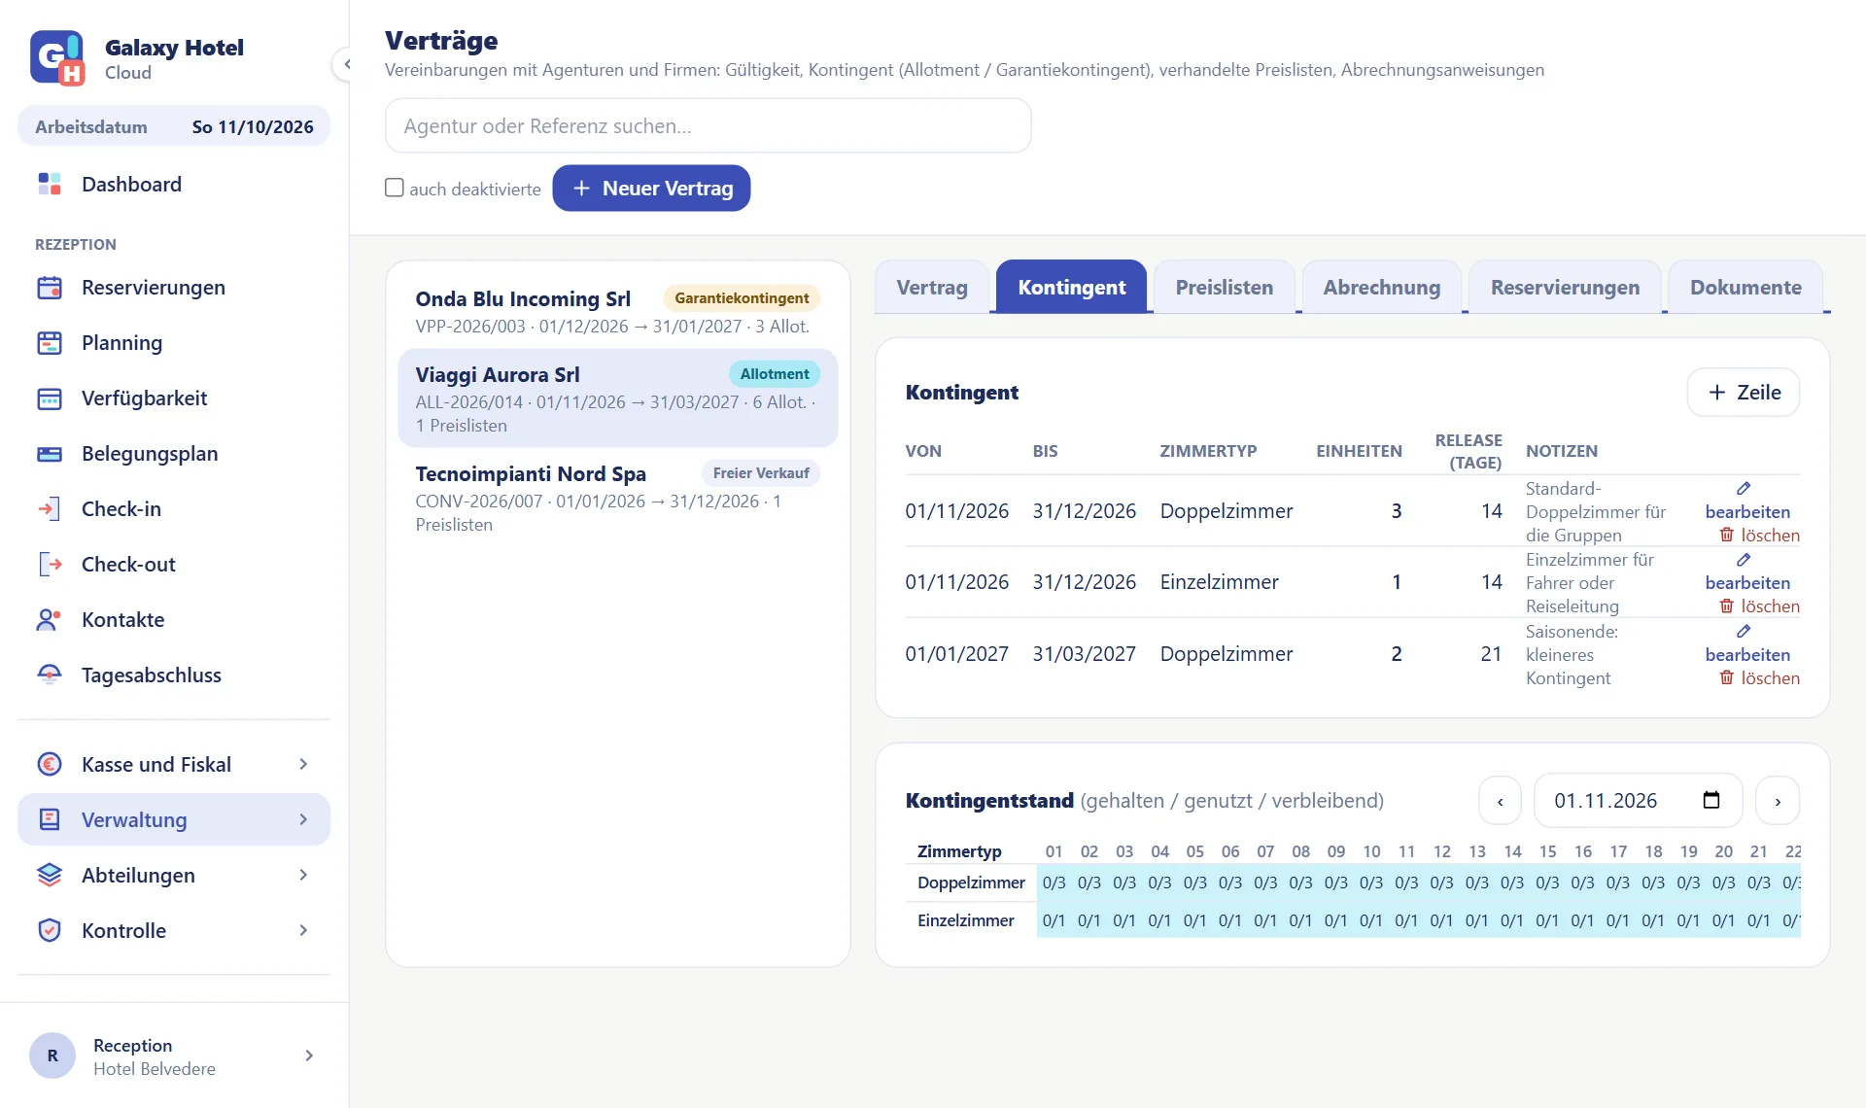Click the Verfügbarkeit icon
Image resolution: width=1866 pixels, height=1108 pixels.
pyautogui.click(x=50, y=398)
